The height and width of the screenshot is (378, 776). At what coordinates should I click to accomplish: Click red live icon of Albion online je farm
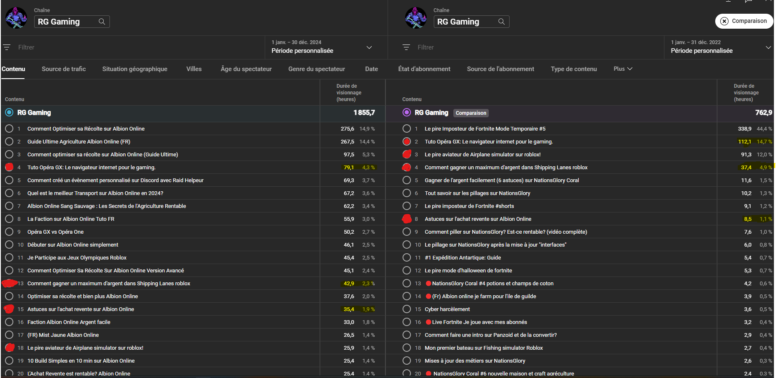tap(428, 296)
